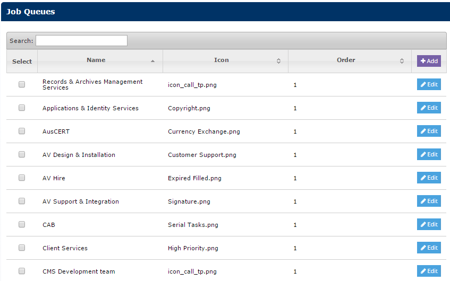
Task: Sort by the Name column arrow
Action: click(x=152, y=61)
